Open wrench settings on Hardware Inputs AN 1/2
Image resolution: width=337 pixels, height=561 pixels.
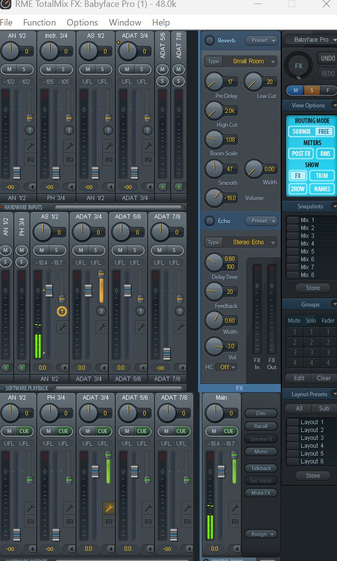[30, 146]
